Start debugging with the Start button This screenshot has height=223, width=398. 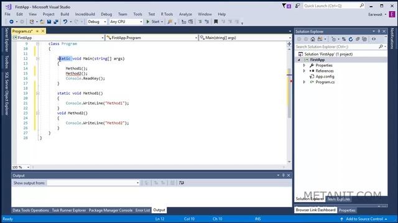153,22
